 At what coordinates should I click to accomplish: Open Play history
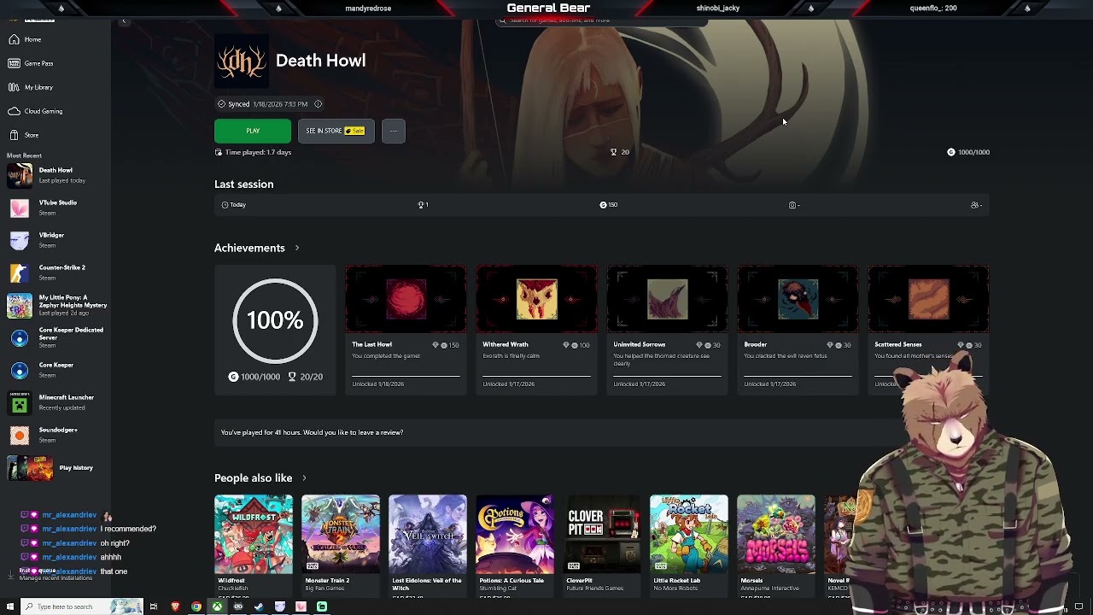(56, 468)
